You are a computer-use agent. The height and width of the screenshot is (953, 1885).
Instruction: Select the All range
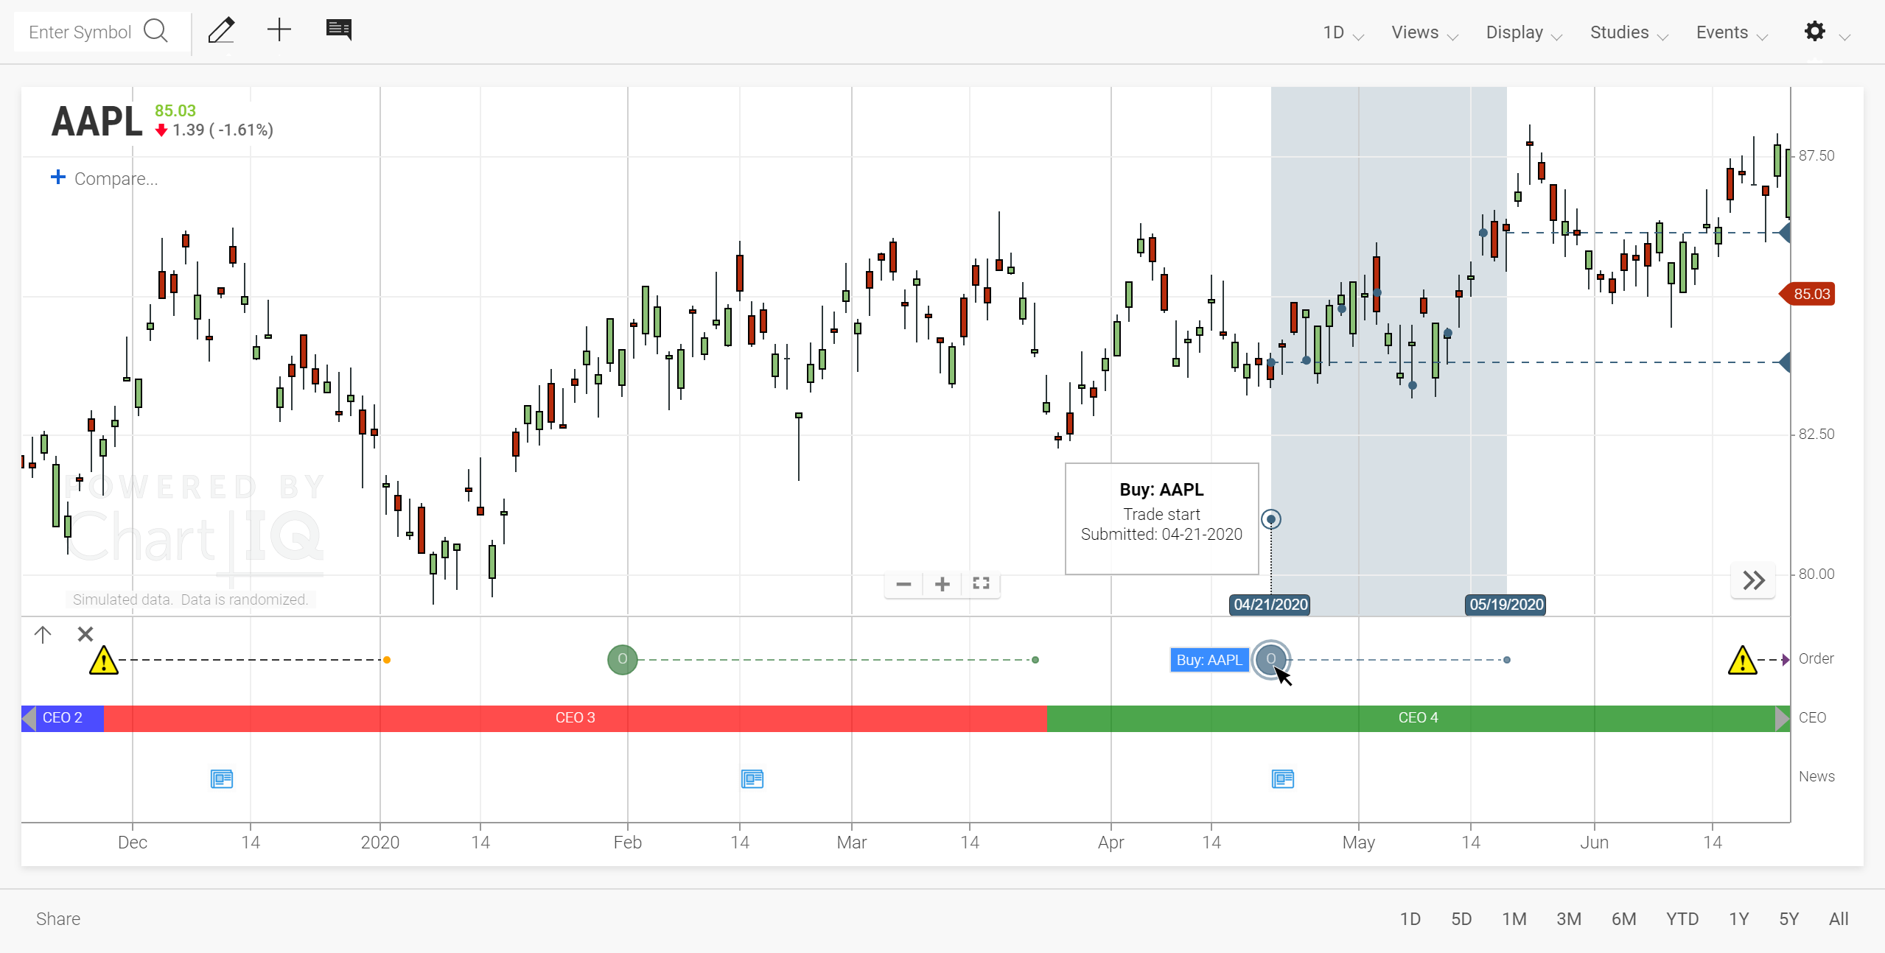click(1839, 918)
